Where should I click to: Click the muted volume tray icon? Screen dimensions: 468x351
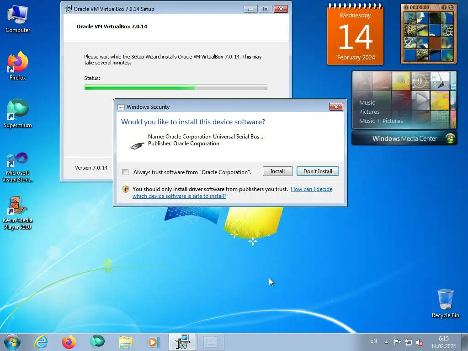click(x=420, y=342)
